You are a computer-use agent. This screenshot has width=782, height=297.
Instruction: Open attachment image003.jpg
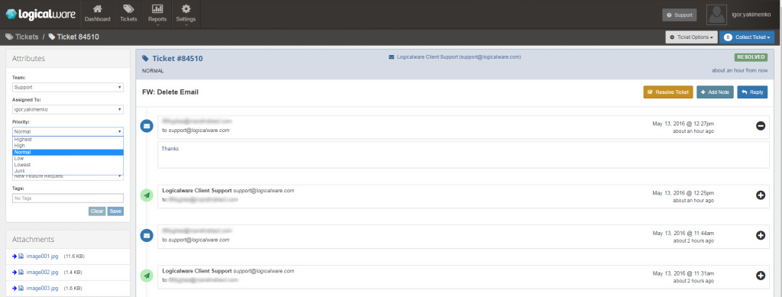[43, 289]
